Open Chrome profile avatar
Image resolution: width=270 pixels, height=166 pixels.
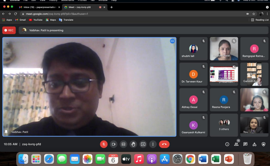point(261,14)
